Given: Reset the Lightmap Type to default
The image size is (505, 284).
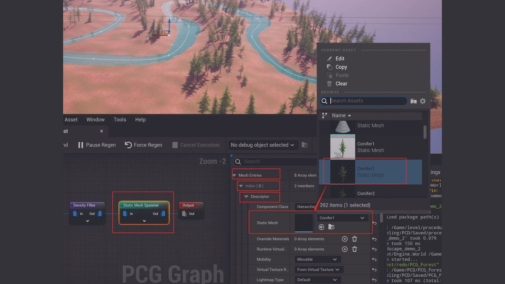Looking at the screenshot, I should pos(374,280).
